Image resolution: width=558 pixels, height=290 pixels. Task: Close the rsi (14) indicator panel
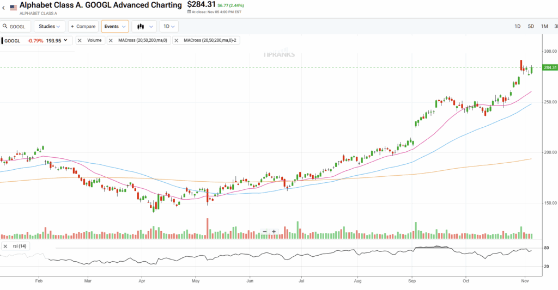5,246
